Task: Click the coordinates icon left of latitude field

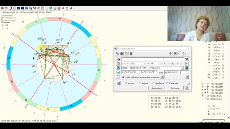Action: click(118, 72)
